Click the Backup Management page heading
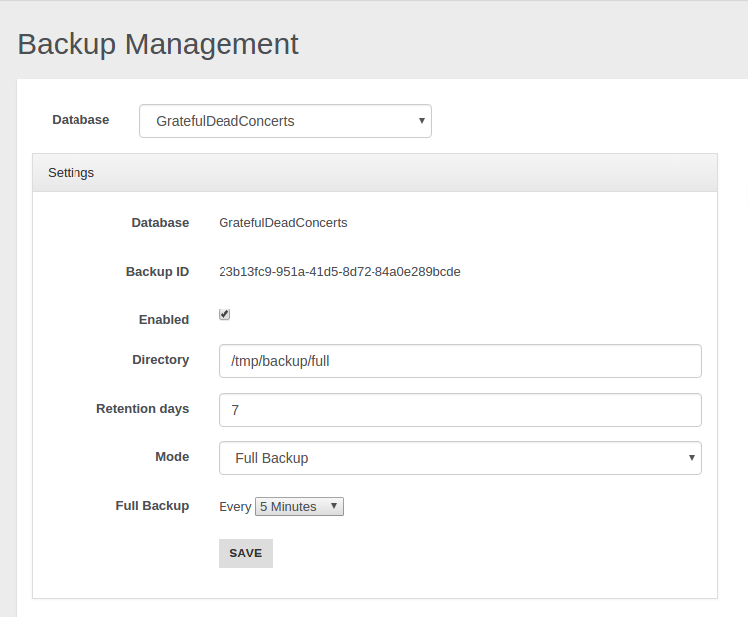Image resolution: width=748 pixels, height=617 pixels. pos(158,44)
